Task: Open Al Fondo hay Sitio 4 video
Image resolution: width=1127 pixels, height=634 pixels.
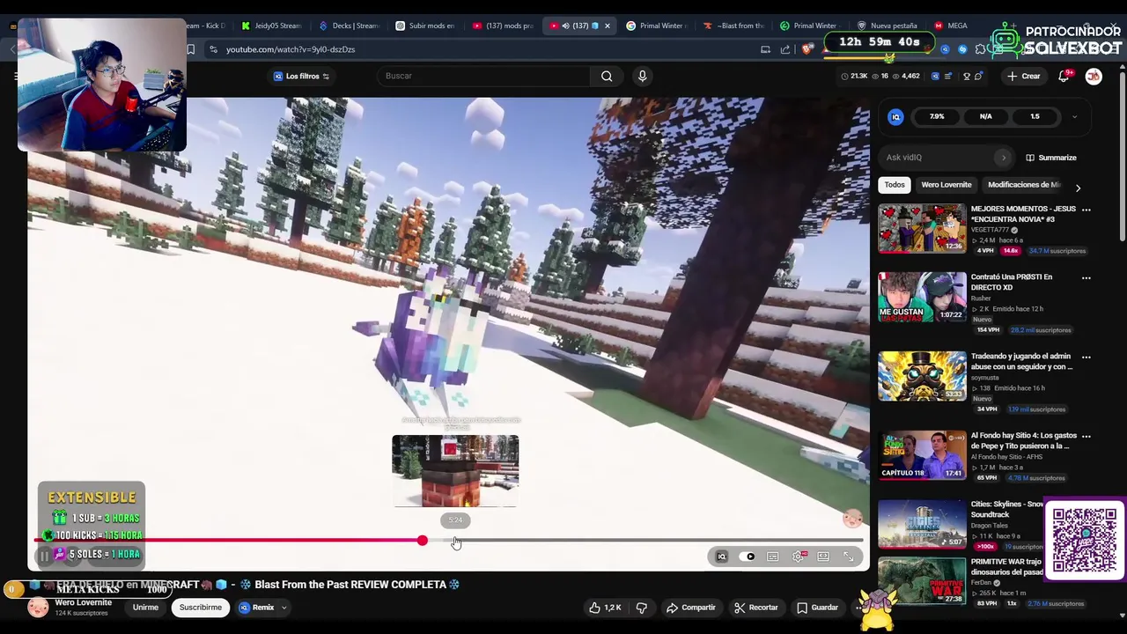Action: pyautogui.click(x=922, y=455)
